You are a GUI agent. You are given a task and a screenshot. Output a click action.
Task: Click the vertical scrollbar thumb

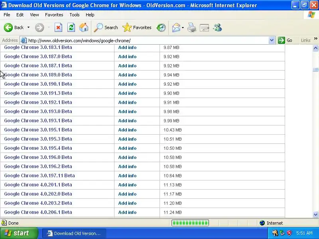tap(315, 69)
